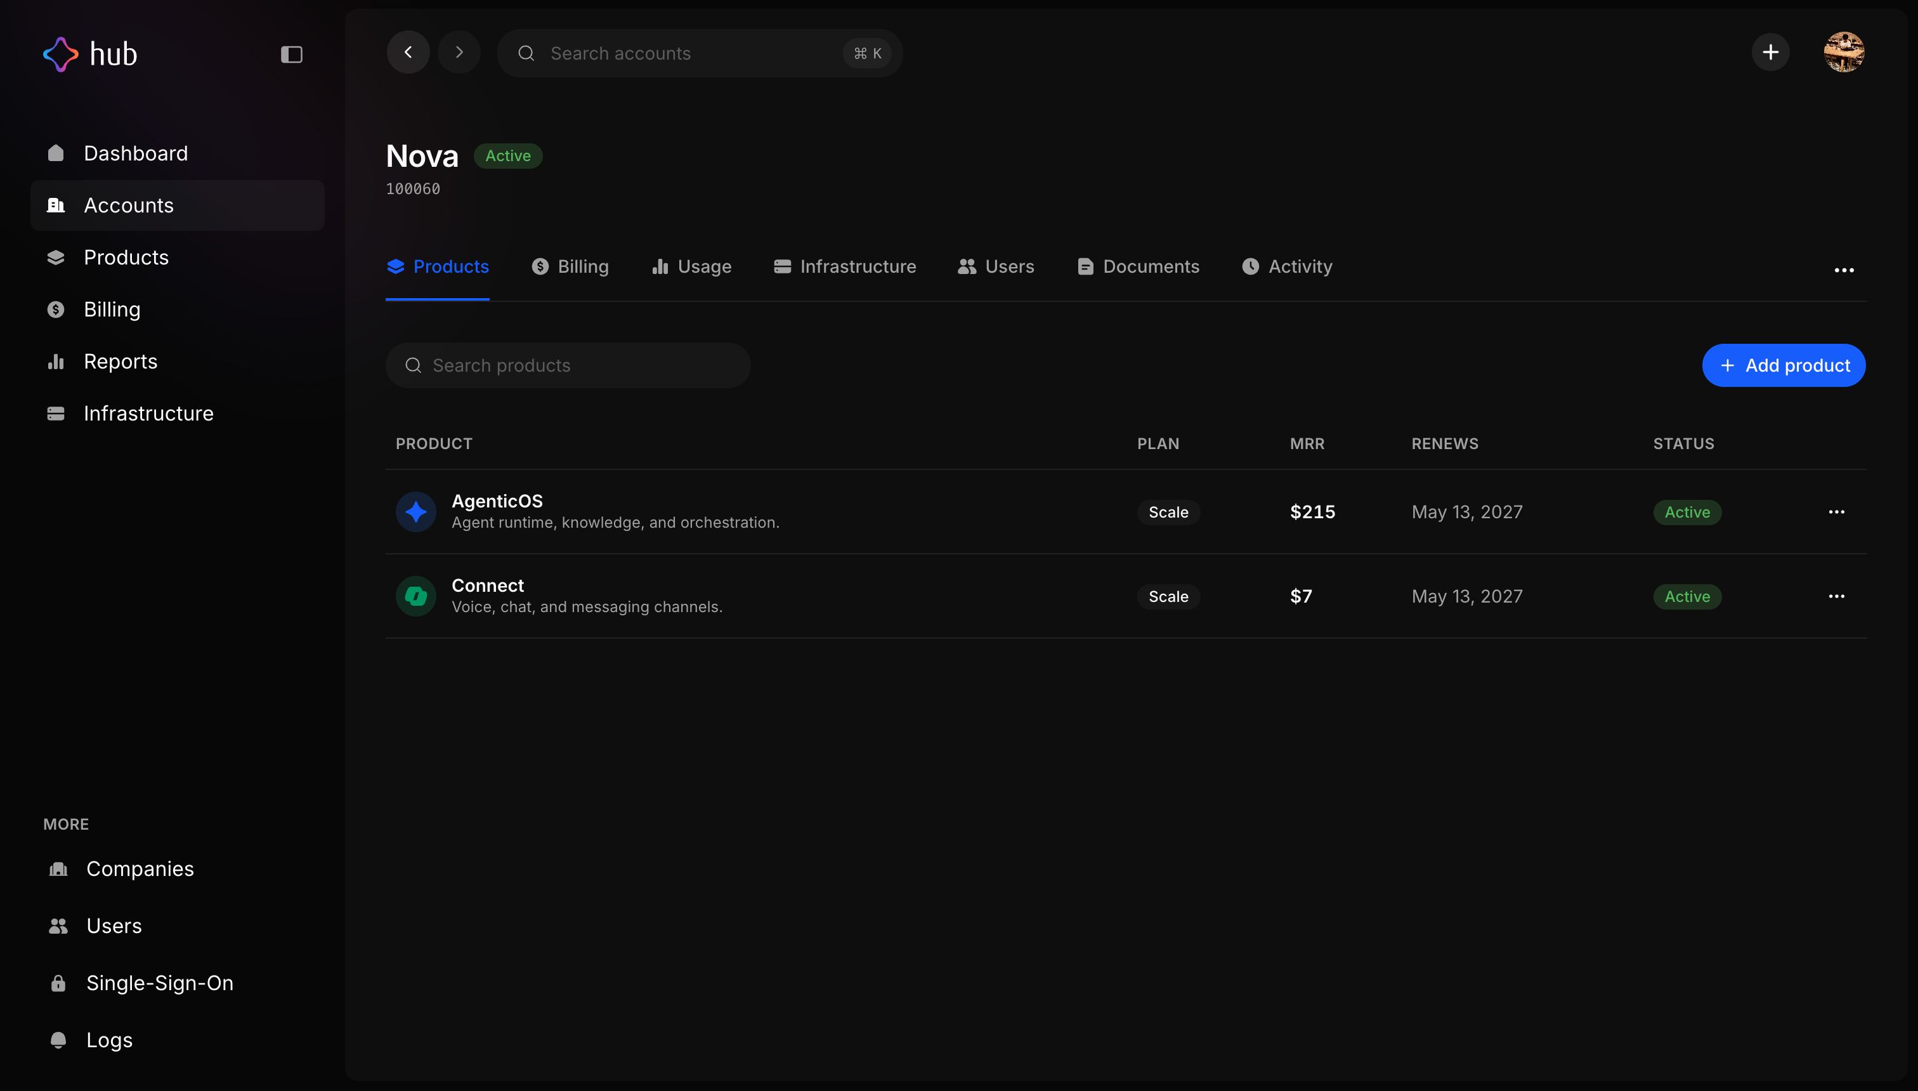Switch to the Infrastructure tab
Viewport: 1918px width, 1091px height.
(x=844, y=267)
